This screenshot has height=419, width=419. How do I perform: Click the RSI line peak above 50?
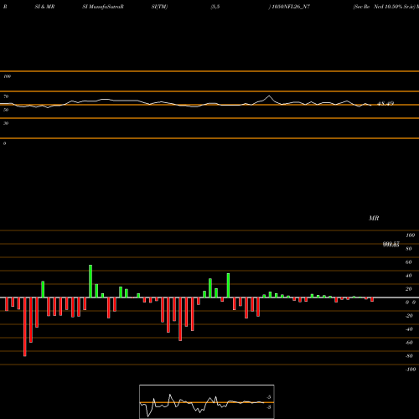(x=269, y=96)
